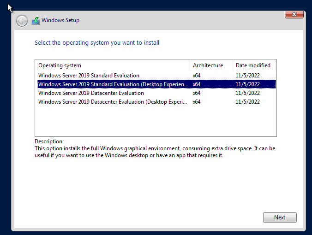Click the Windows Setup title icon
Screen dimensions: 312x235
point(36,21)
